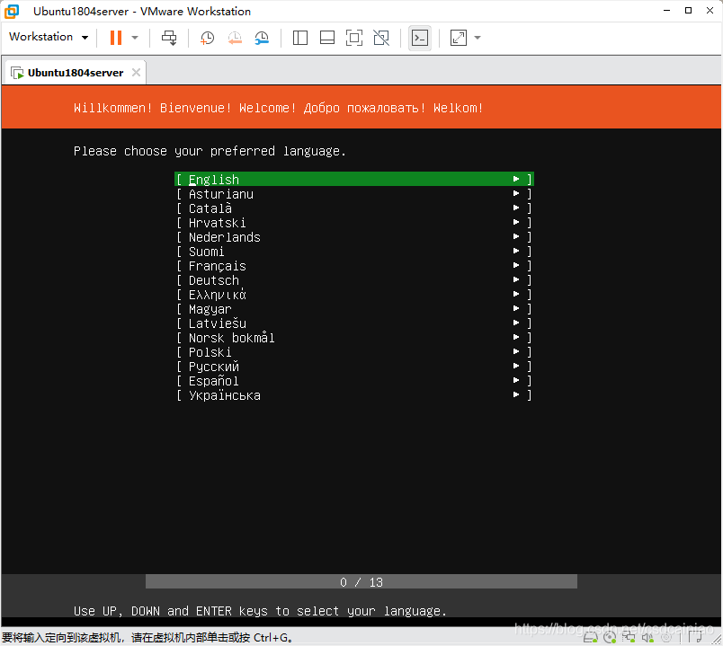Take a snapshot of this virtual machine
This screenshot has height=646, width=723.
pos(207,38)
